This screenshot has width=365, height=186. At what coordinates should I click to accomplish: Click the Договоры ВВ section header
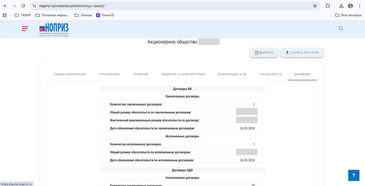click(182, 89)
